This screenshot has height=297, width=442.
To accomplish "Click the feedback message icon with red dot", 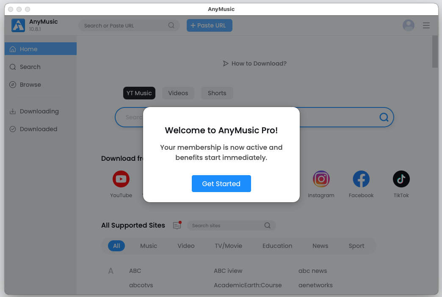I will 177,225.
